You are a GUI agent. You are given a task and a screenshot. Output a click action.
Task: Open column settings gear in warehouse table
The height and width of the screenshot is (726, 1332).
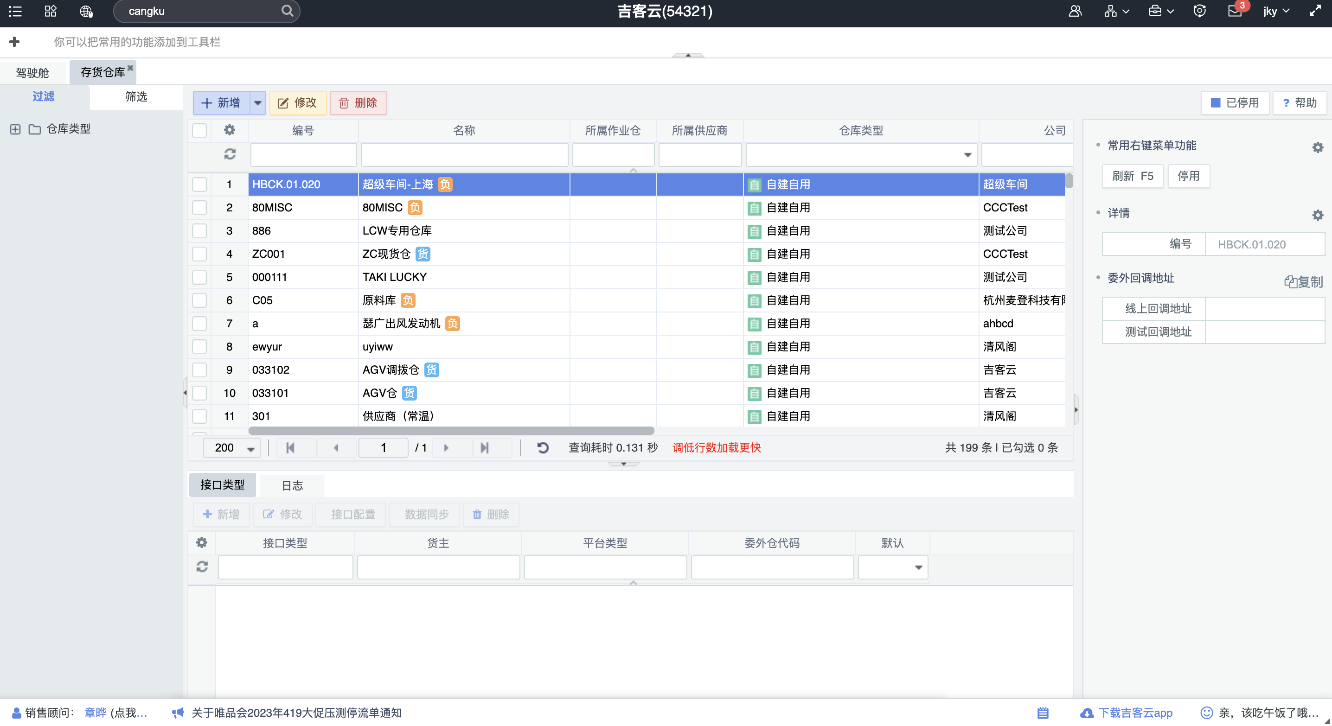click(x=230, y=130)
